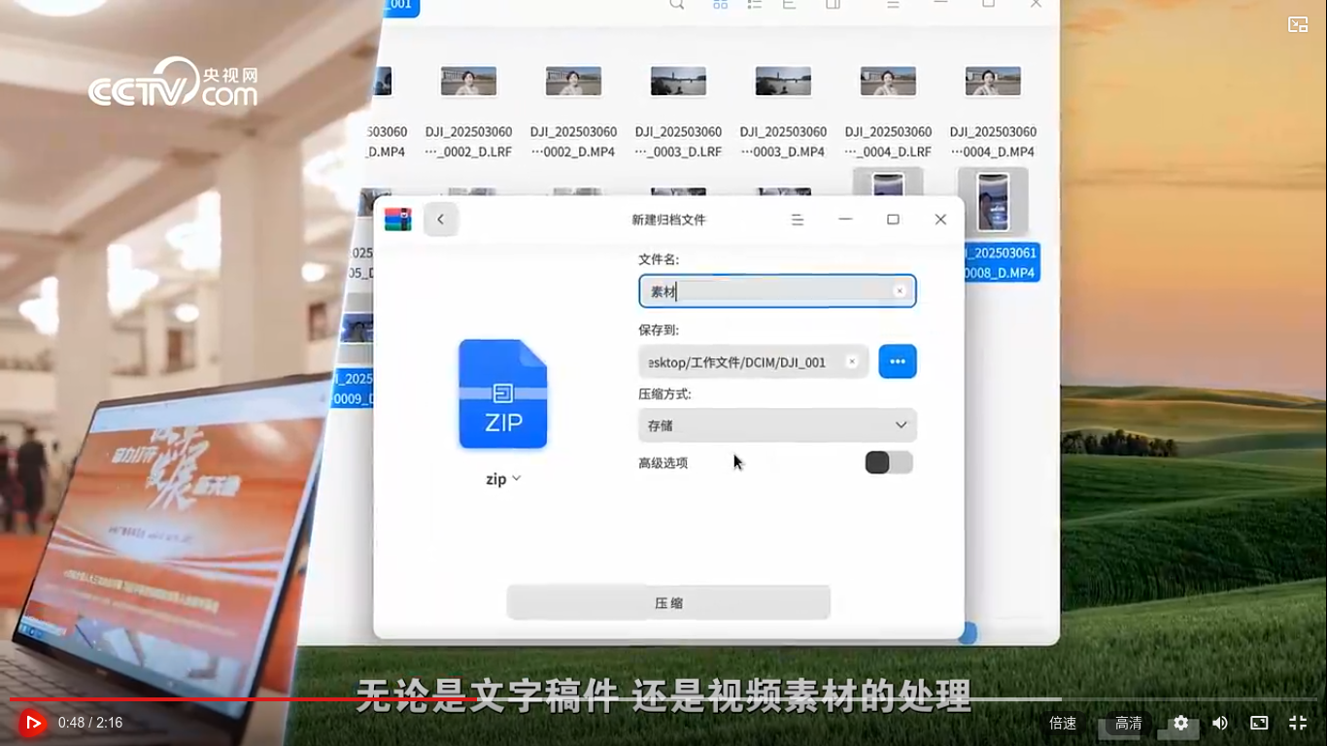The height and width of the screenshot is (746, 1327).
Task: Click the large blue ZIP file icon
Action: [x=503, y=393]
